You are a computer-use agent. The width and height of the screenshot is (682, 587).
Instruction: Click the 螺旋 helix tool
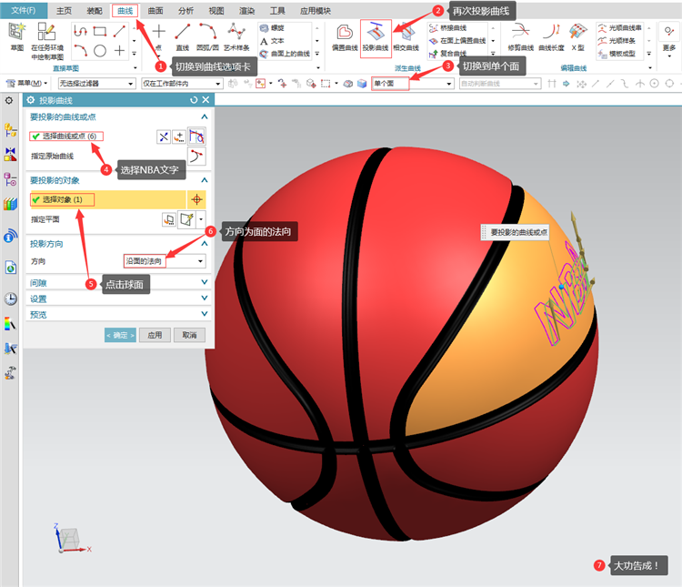(x=272, y=28)
